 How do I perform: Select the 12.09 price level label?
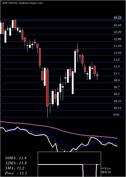point(117,39)
